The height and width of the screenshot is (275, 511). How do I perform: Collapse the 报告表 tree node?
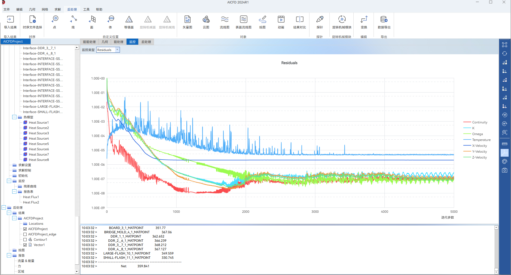click(14, 191)
